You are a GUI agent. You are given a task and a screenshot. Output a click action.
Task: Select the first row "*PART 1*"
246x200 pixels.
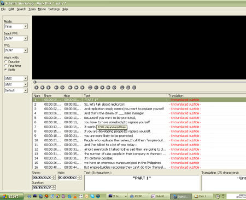tap(139, 100)
